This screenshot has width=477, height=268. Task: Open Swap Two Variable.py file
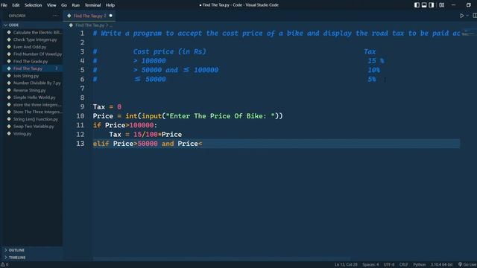pyautogui.click(x=34, y=127)
